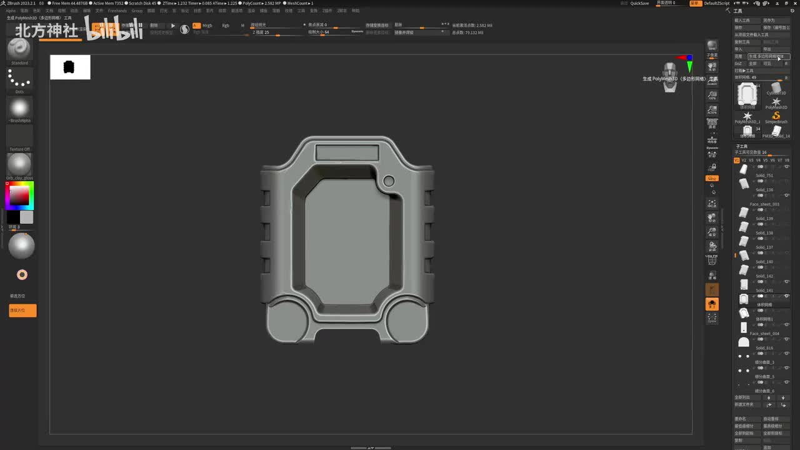Viewport: 800px width, 450px height.
Task: Click the orange ring icon in left panel
Action: [x=22, y=275]
